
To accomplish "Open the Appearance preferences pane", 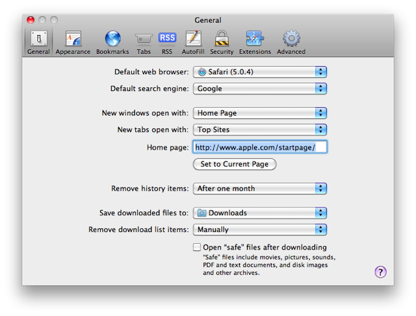I will pyautogui.click(x=73, y=42).
